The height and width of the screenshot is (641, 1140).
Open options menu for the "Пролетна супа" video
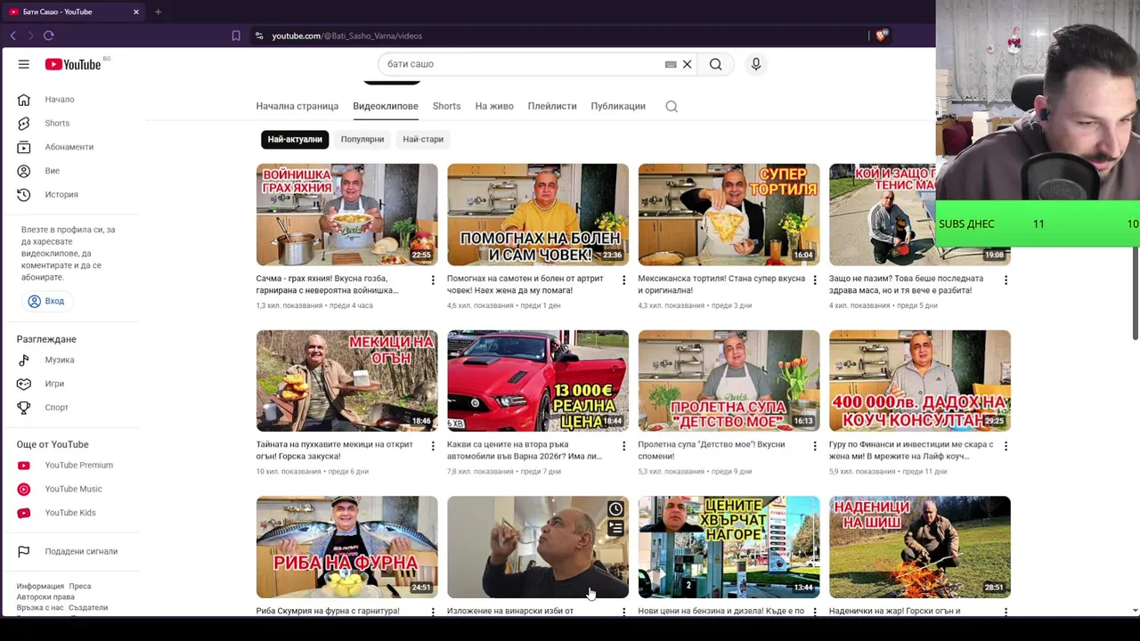tap(814, 445)
